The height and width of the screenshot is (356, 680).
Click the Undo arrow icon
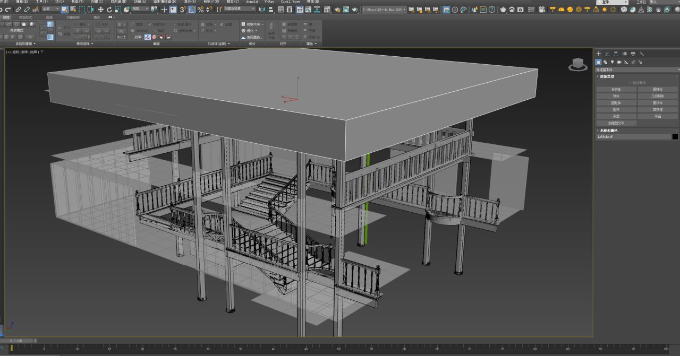pos(2,10)
